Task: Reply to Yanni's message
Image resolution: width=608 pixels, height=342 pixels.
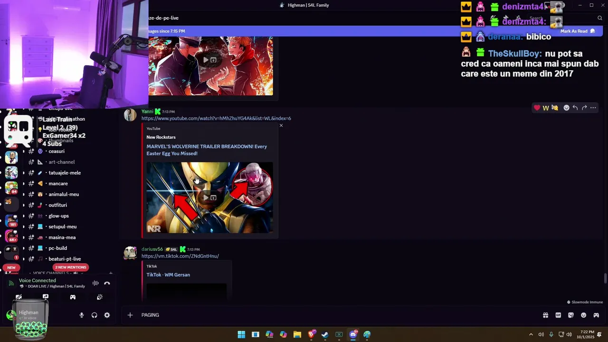Action: pos(575,108)
